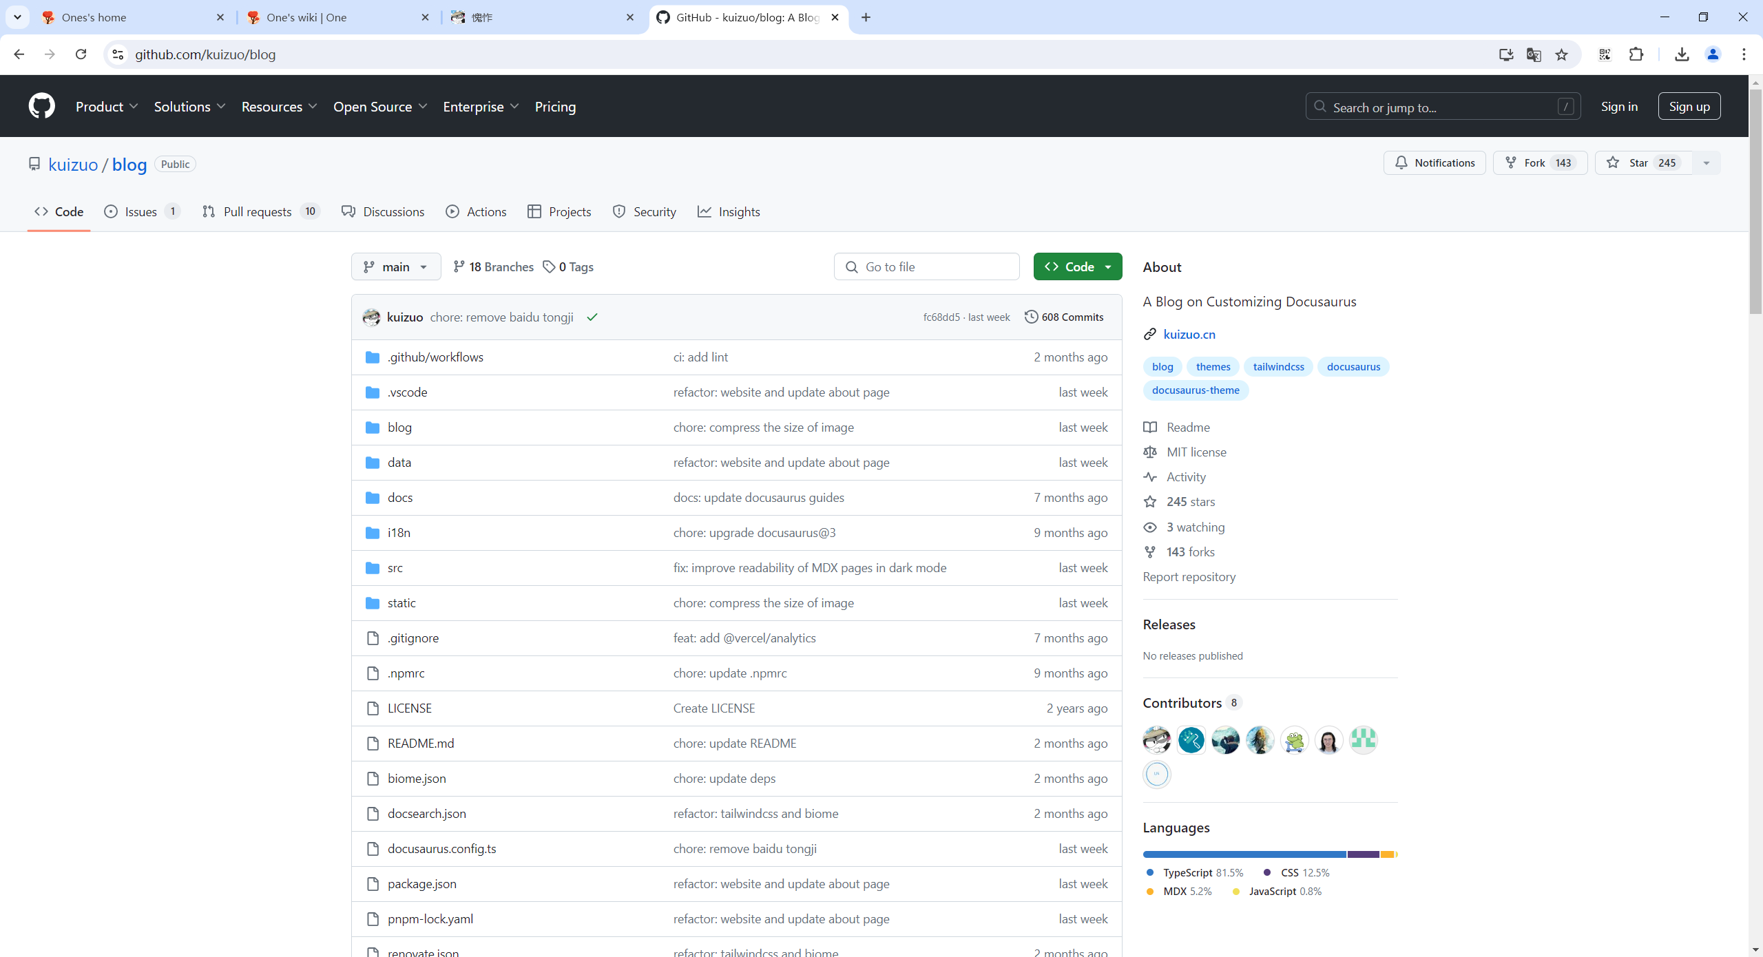1763x957 pixels.
Task: Click the file icon next to LICENSE
Action: [x=373, y=708]
